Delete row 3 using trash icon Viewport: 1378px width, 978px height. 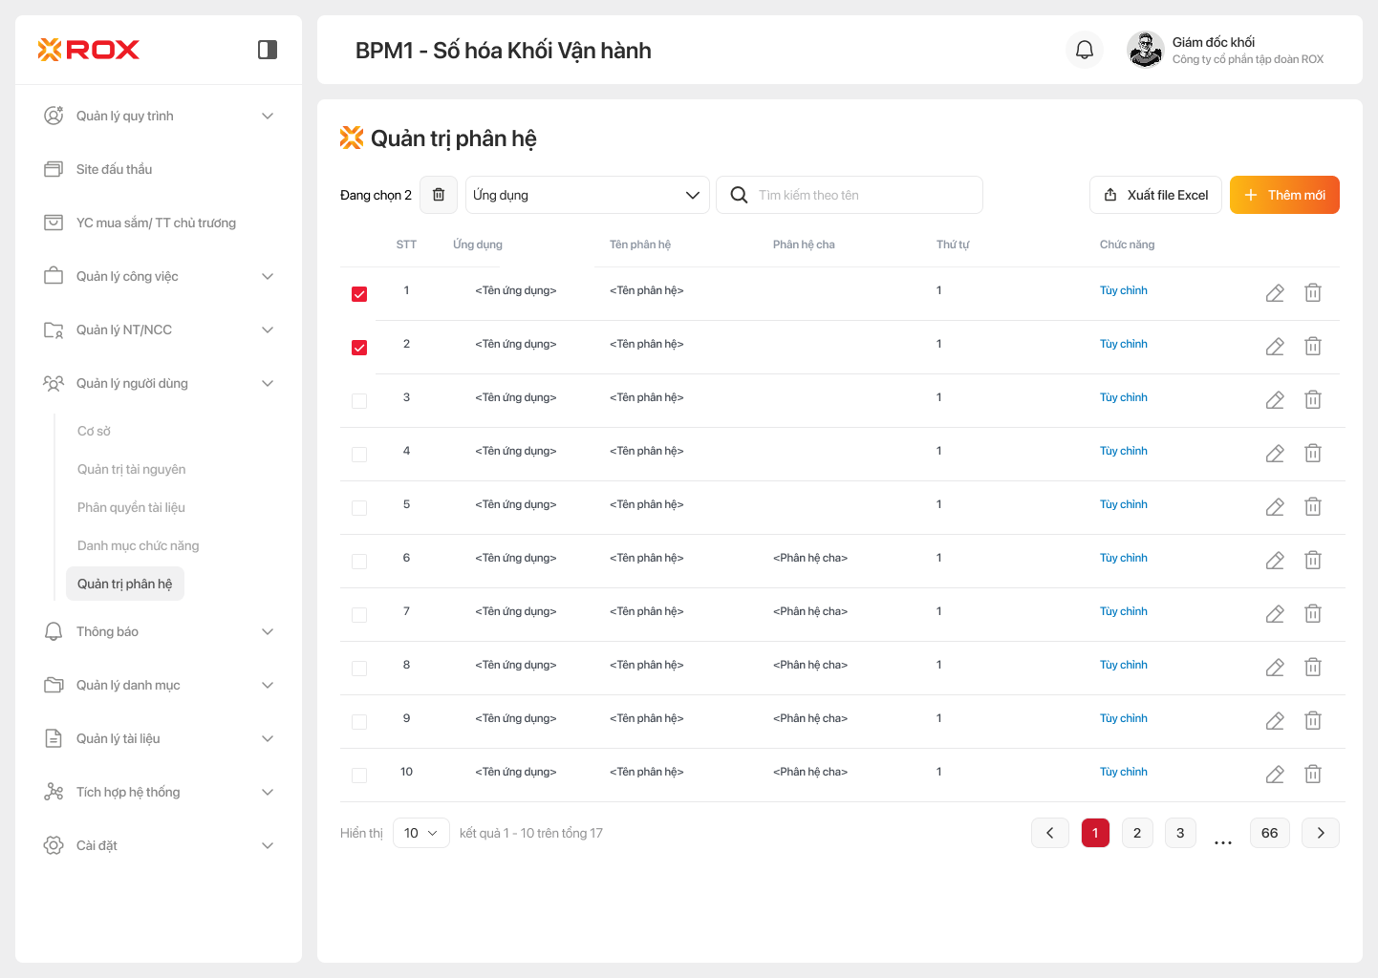click(1313, 400)
